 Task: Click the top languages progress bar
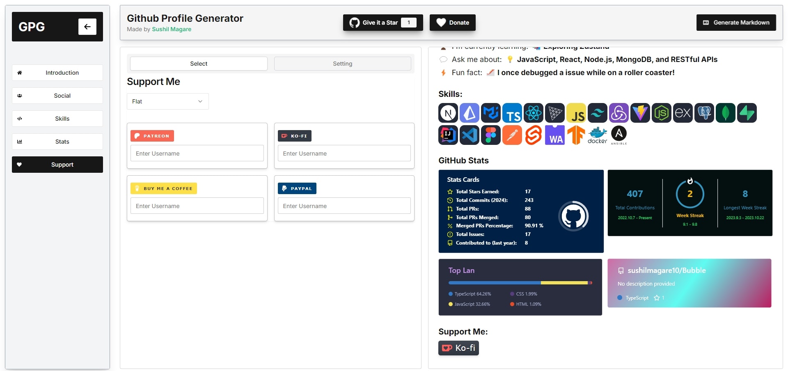[520, 283]
